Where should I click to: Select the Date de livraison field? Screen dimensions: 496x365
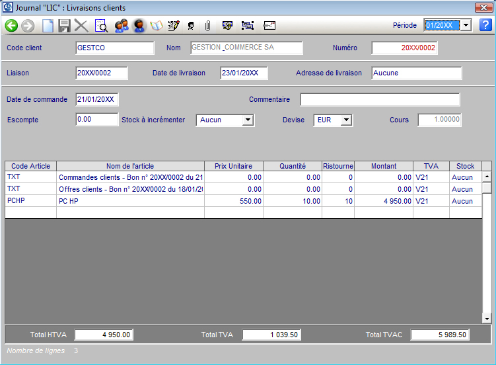pos(244,73)
